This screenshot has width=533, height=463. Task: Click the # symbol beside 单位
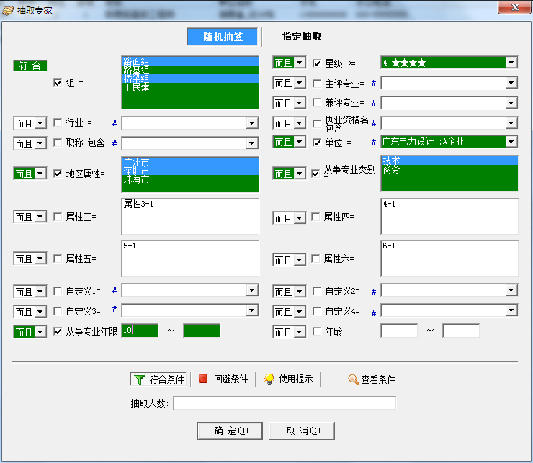click(373, 142)
